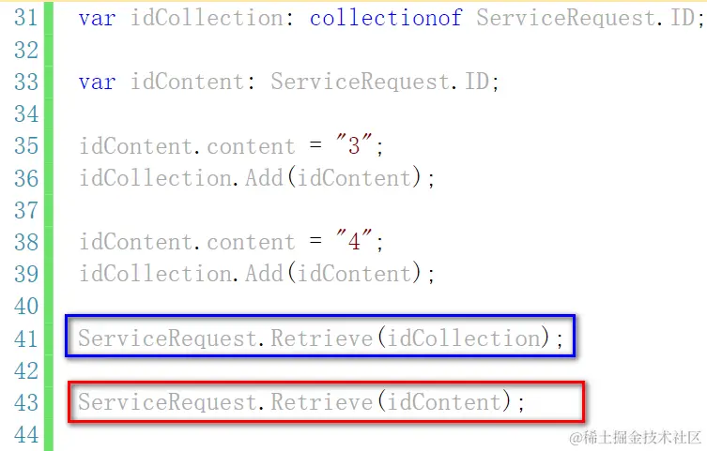The image size is (707, 451).
Task: Click line number 33 in gutter
Action: pyautogui.click(x=25, y=83)
